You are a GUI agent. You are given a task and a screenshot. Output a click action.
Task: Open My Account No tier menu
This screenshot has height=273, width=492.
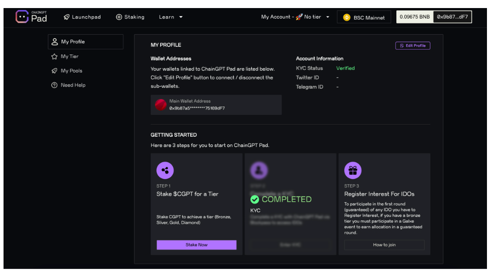tap(295, 17)
